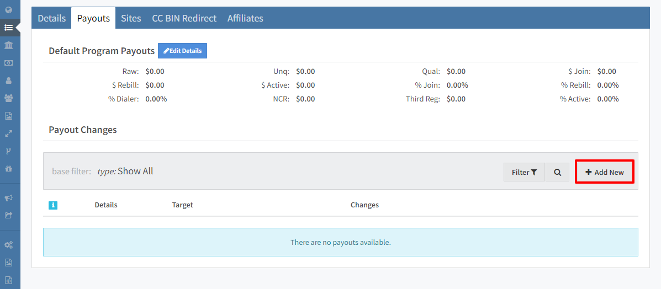Select the users group sidebar icon

[9, 98]
